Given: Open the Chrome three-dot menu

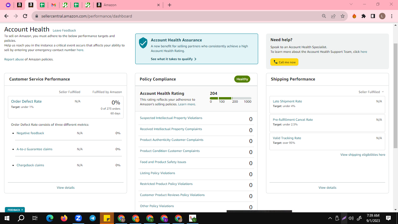Looking at the screenshot, I should 391,16.
